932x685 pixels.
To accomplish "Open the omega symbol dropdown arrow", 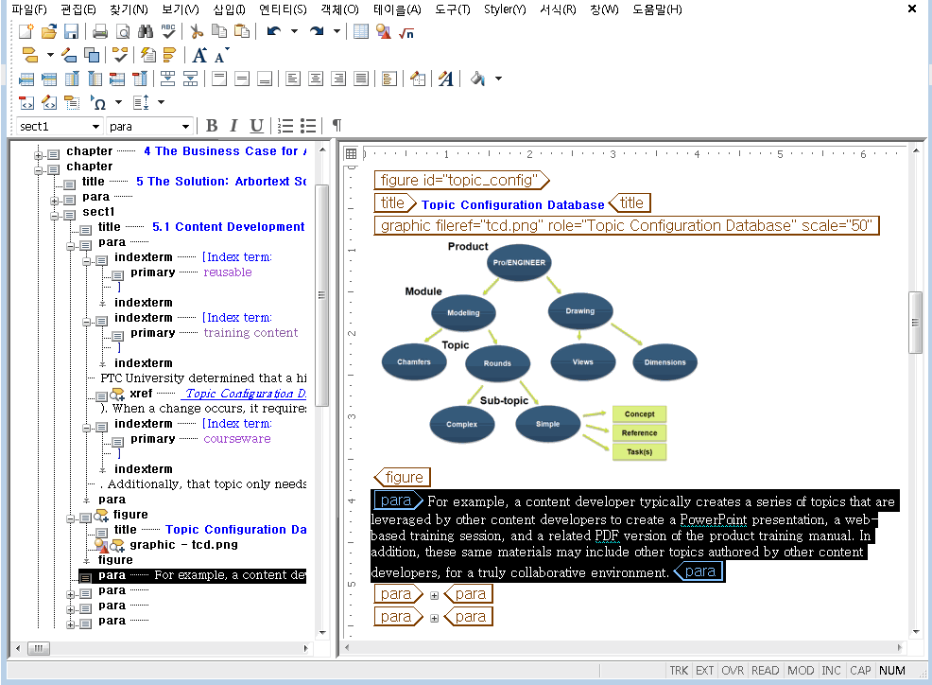I will point(118,102).
